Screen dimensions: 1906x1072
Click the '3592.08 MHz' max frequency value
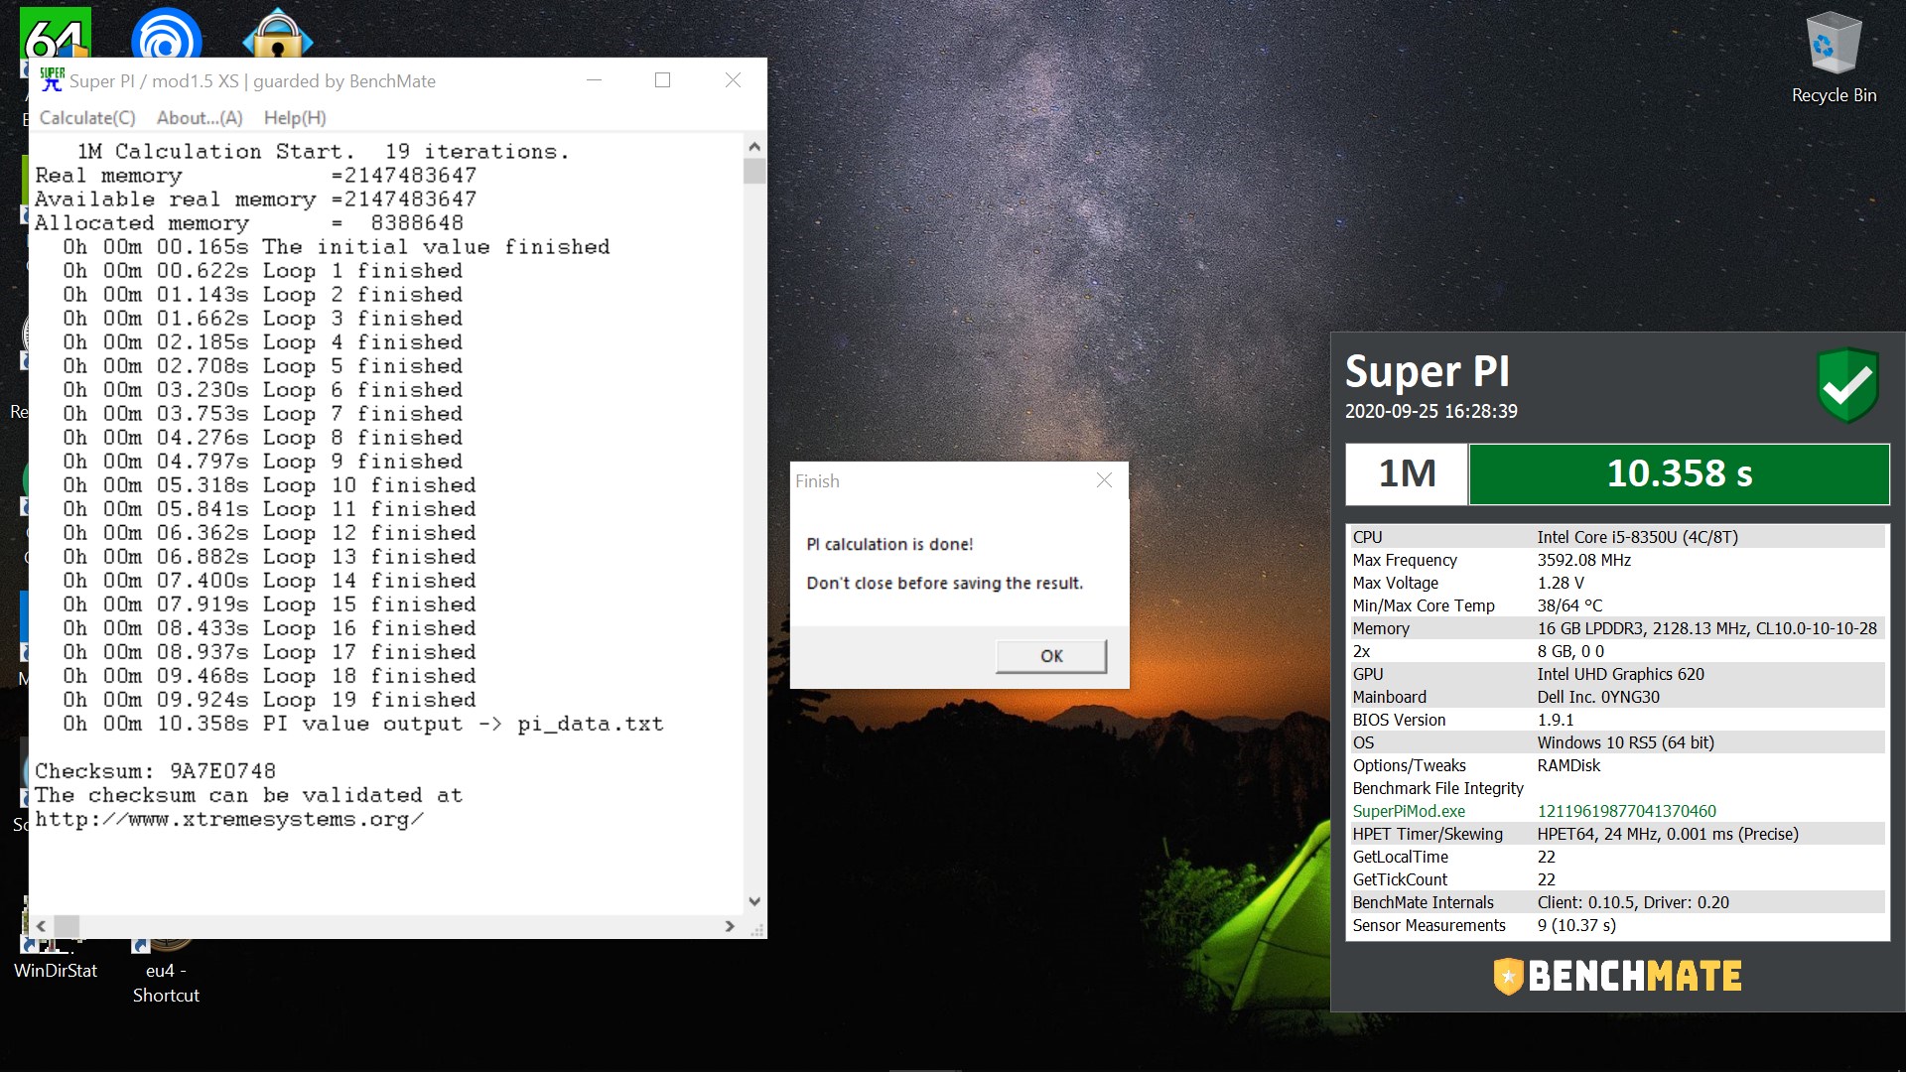tap(1583, 560)
